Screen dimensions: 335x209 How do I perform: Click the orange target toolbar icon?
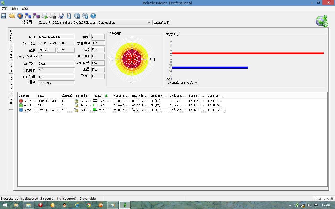[x=20, y=16]
